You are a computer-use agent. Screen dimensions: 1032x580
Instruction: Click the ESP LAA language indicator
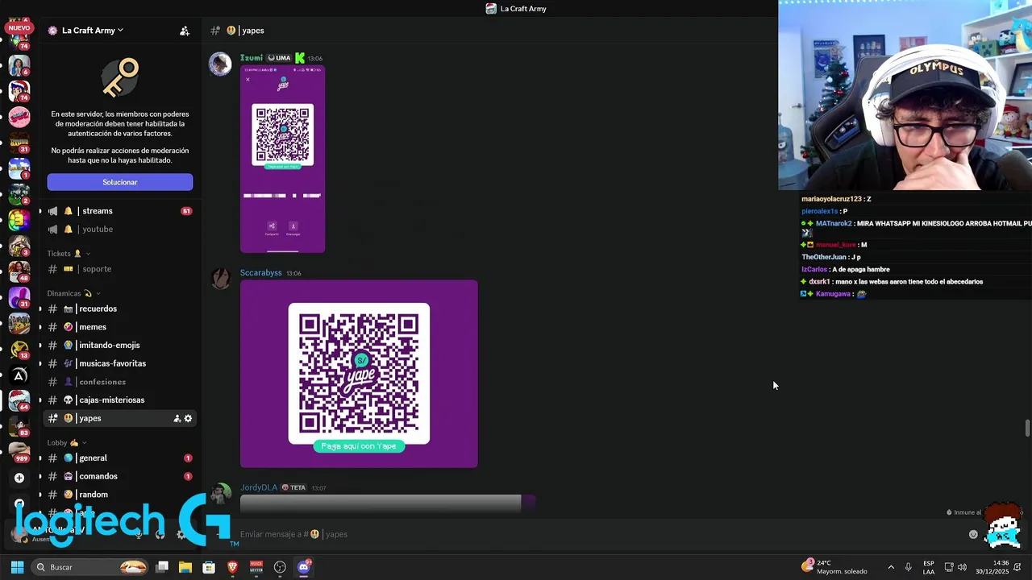(x=929, y=567)
